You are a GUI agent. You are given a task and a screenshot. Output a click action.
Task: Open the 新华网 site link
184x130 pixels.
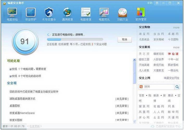coord(173,112)
